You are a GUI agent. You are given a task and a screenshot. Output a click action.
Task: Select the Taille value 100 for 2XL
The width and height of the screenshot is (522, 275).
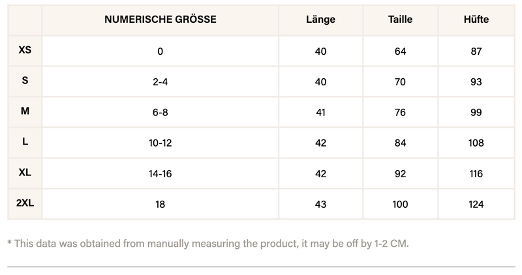(x=400, y=205)
